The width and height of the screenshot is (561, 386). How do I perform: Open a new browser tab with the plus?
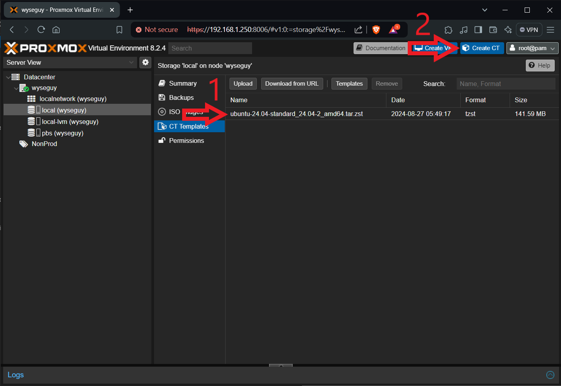130,10
